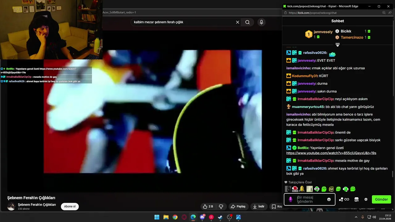The image size is (395, 222).
Task: Open the Windows Start menu
Action: (157, 217)
